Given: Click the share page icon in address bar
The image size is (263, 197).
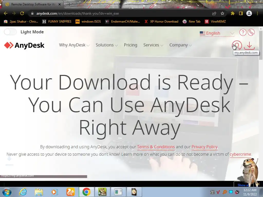Looking at the screenshot, I should pyautogui.click(x=214, y=13).
